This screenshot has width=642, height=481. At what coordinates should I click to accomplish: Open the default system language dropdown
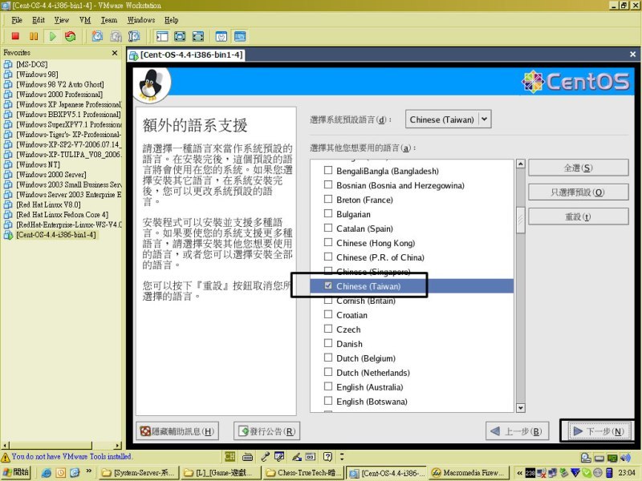[449, 119]
